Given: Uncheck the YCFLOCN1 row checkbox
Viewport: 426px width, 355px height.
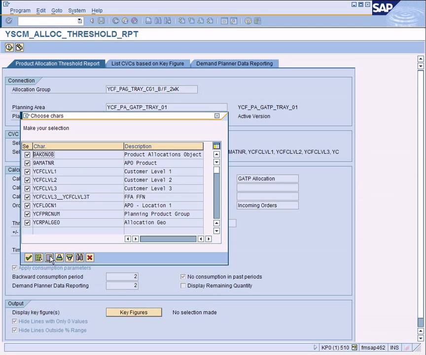Looking at the screenshot, I should point(27,206).
